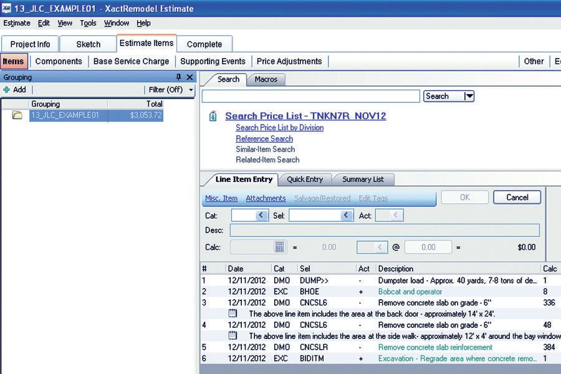Open the Estimate menu
Viewport: 561px width, 374px height.
[17, 23]
